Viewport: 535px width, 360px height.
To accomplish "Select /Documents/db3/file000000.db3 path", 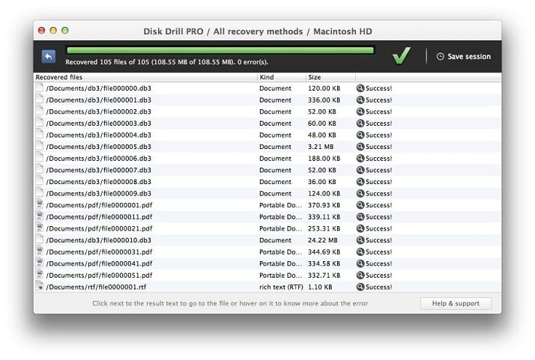I will tap(99, 88).
